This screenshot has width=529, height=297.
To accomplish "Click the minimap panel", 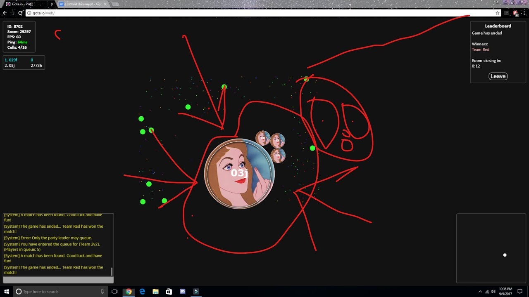I will click(491, 248).
